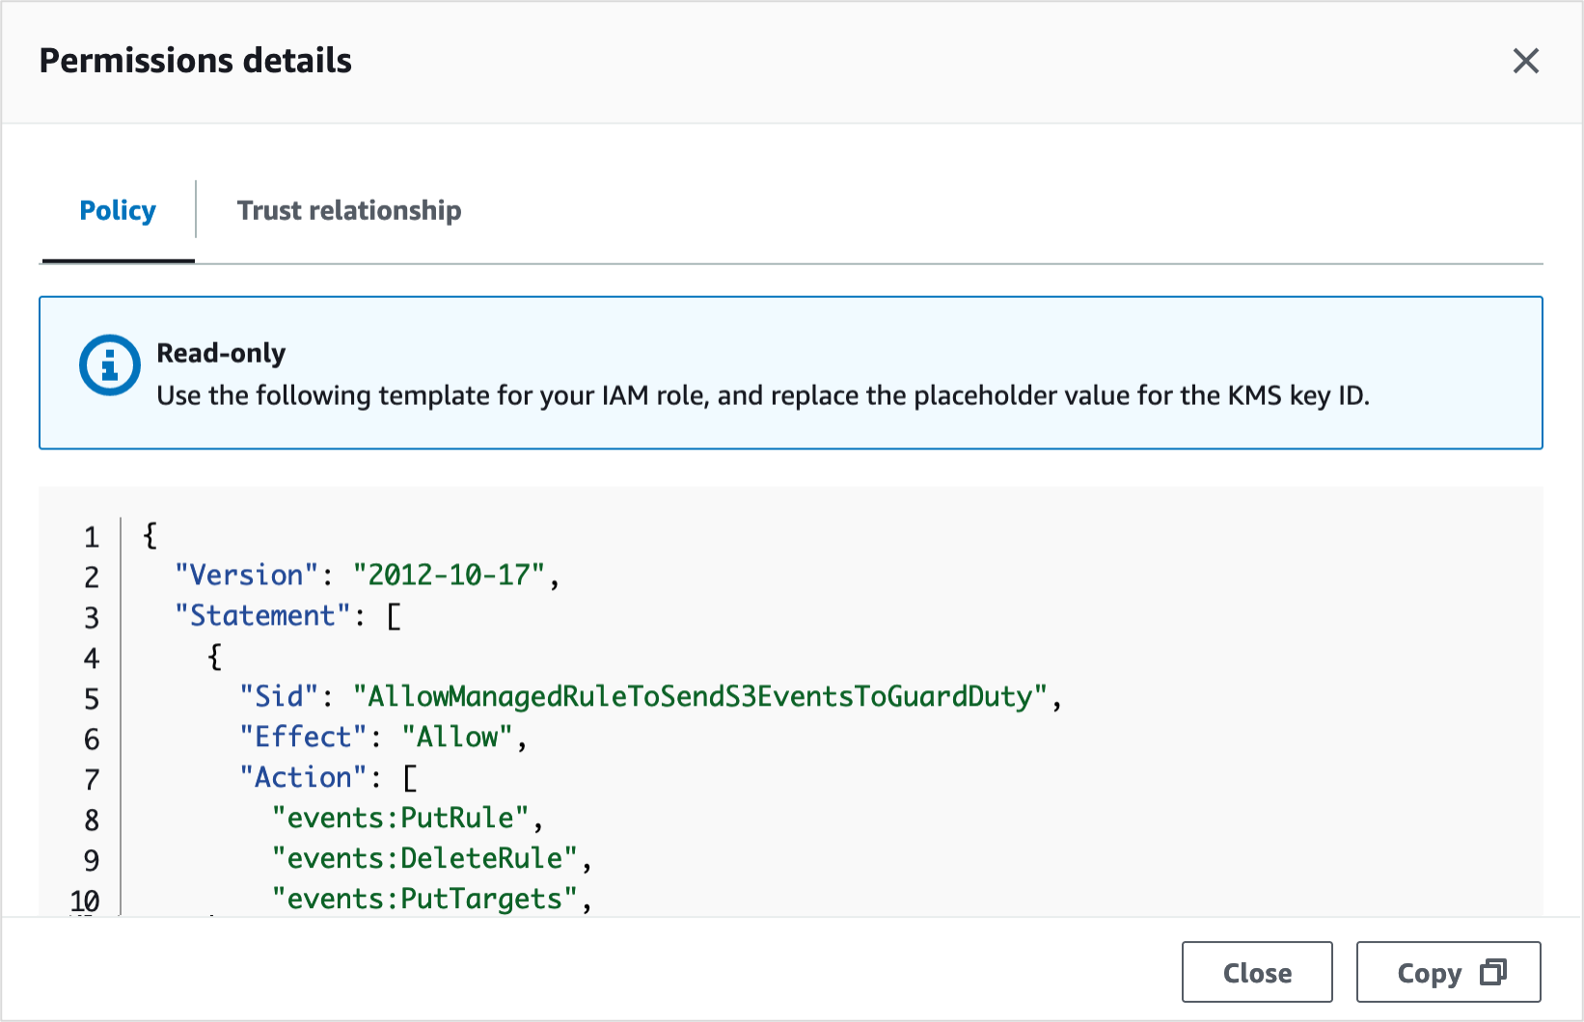Close the Permissions details dialog with X
This screenshot has width=1584, height=1022.
(x=1525, y=61)
